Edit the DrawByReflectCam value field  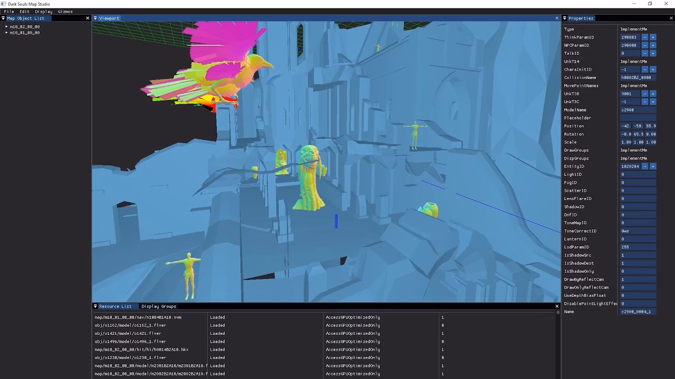click(638, 280)
